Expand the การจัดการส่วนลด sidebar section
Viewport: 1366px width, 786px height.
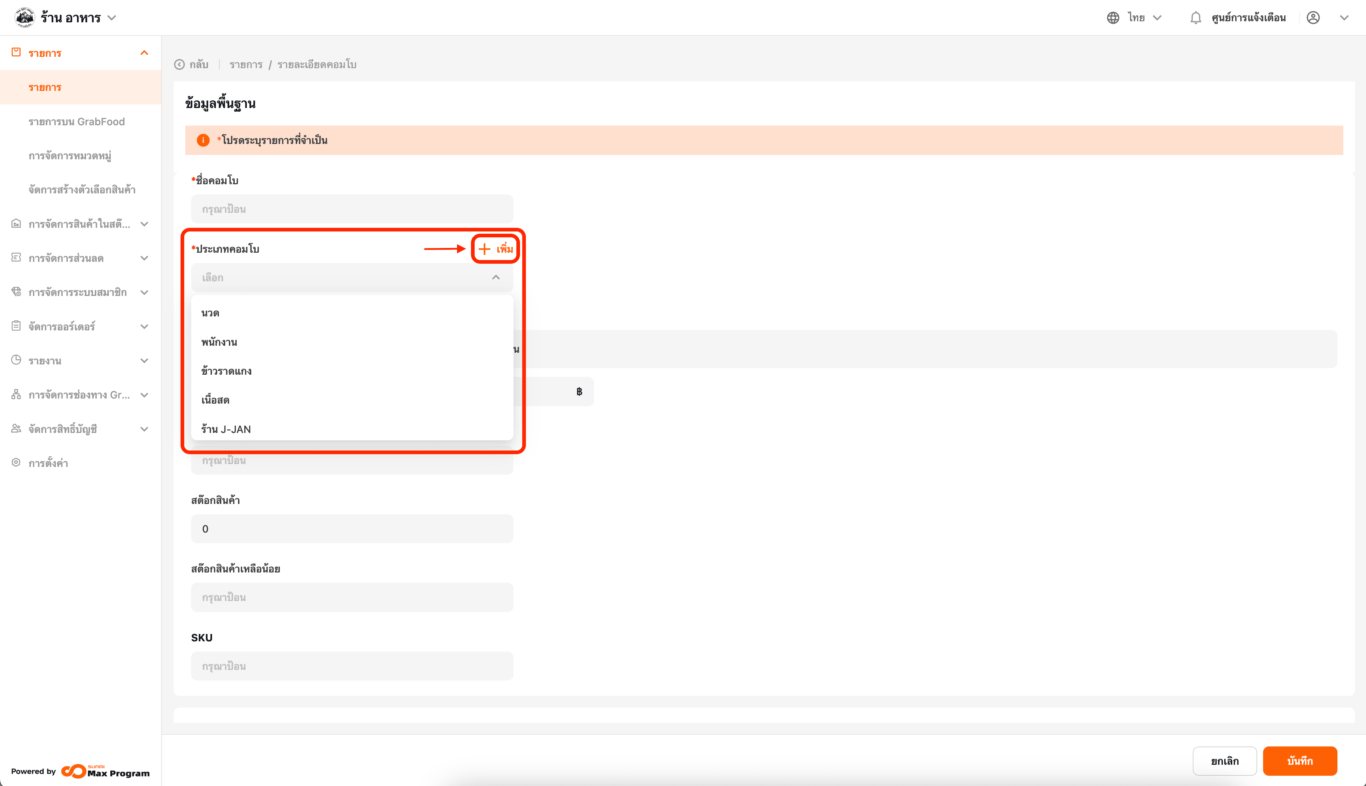click(x=144, y=258)
